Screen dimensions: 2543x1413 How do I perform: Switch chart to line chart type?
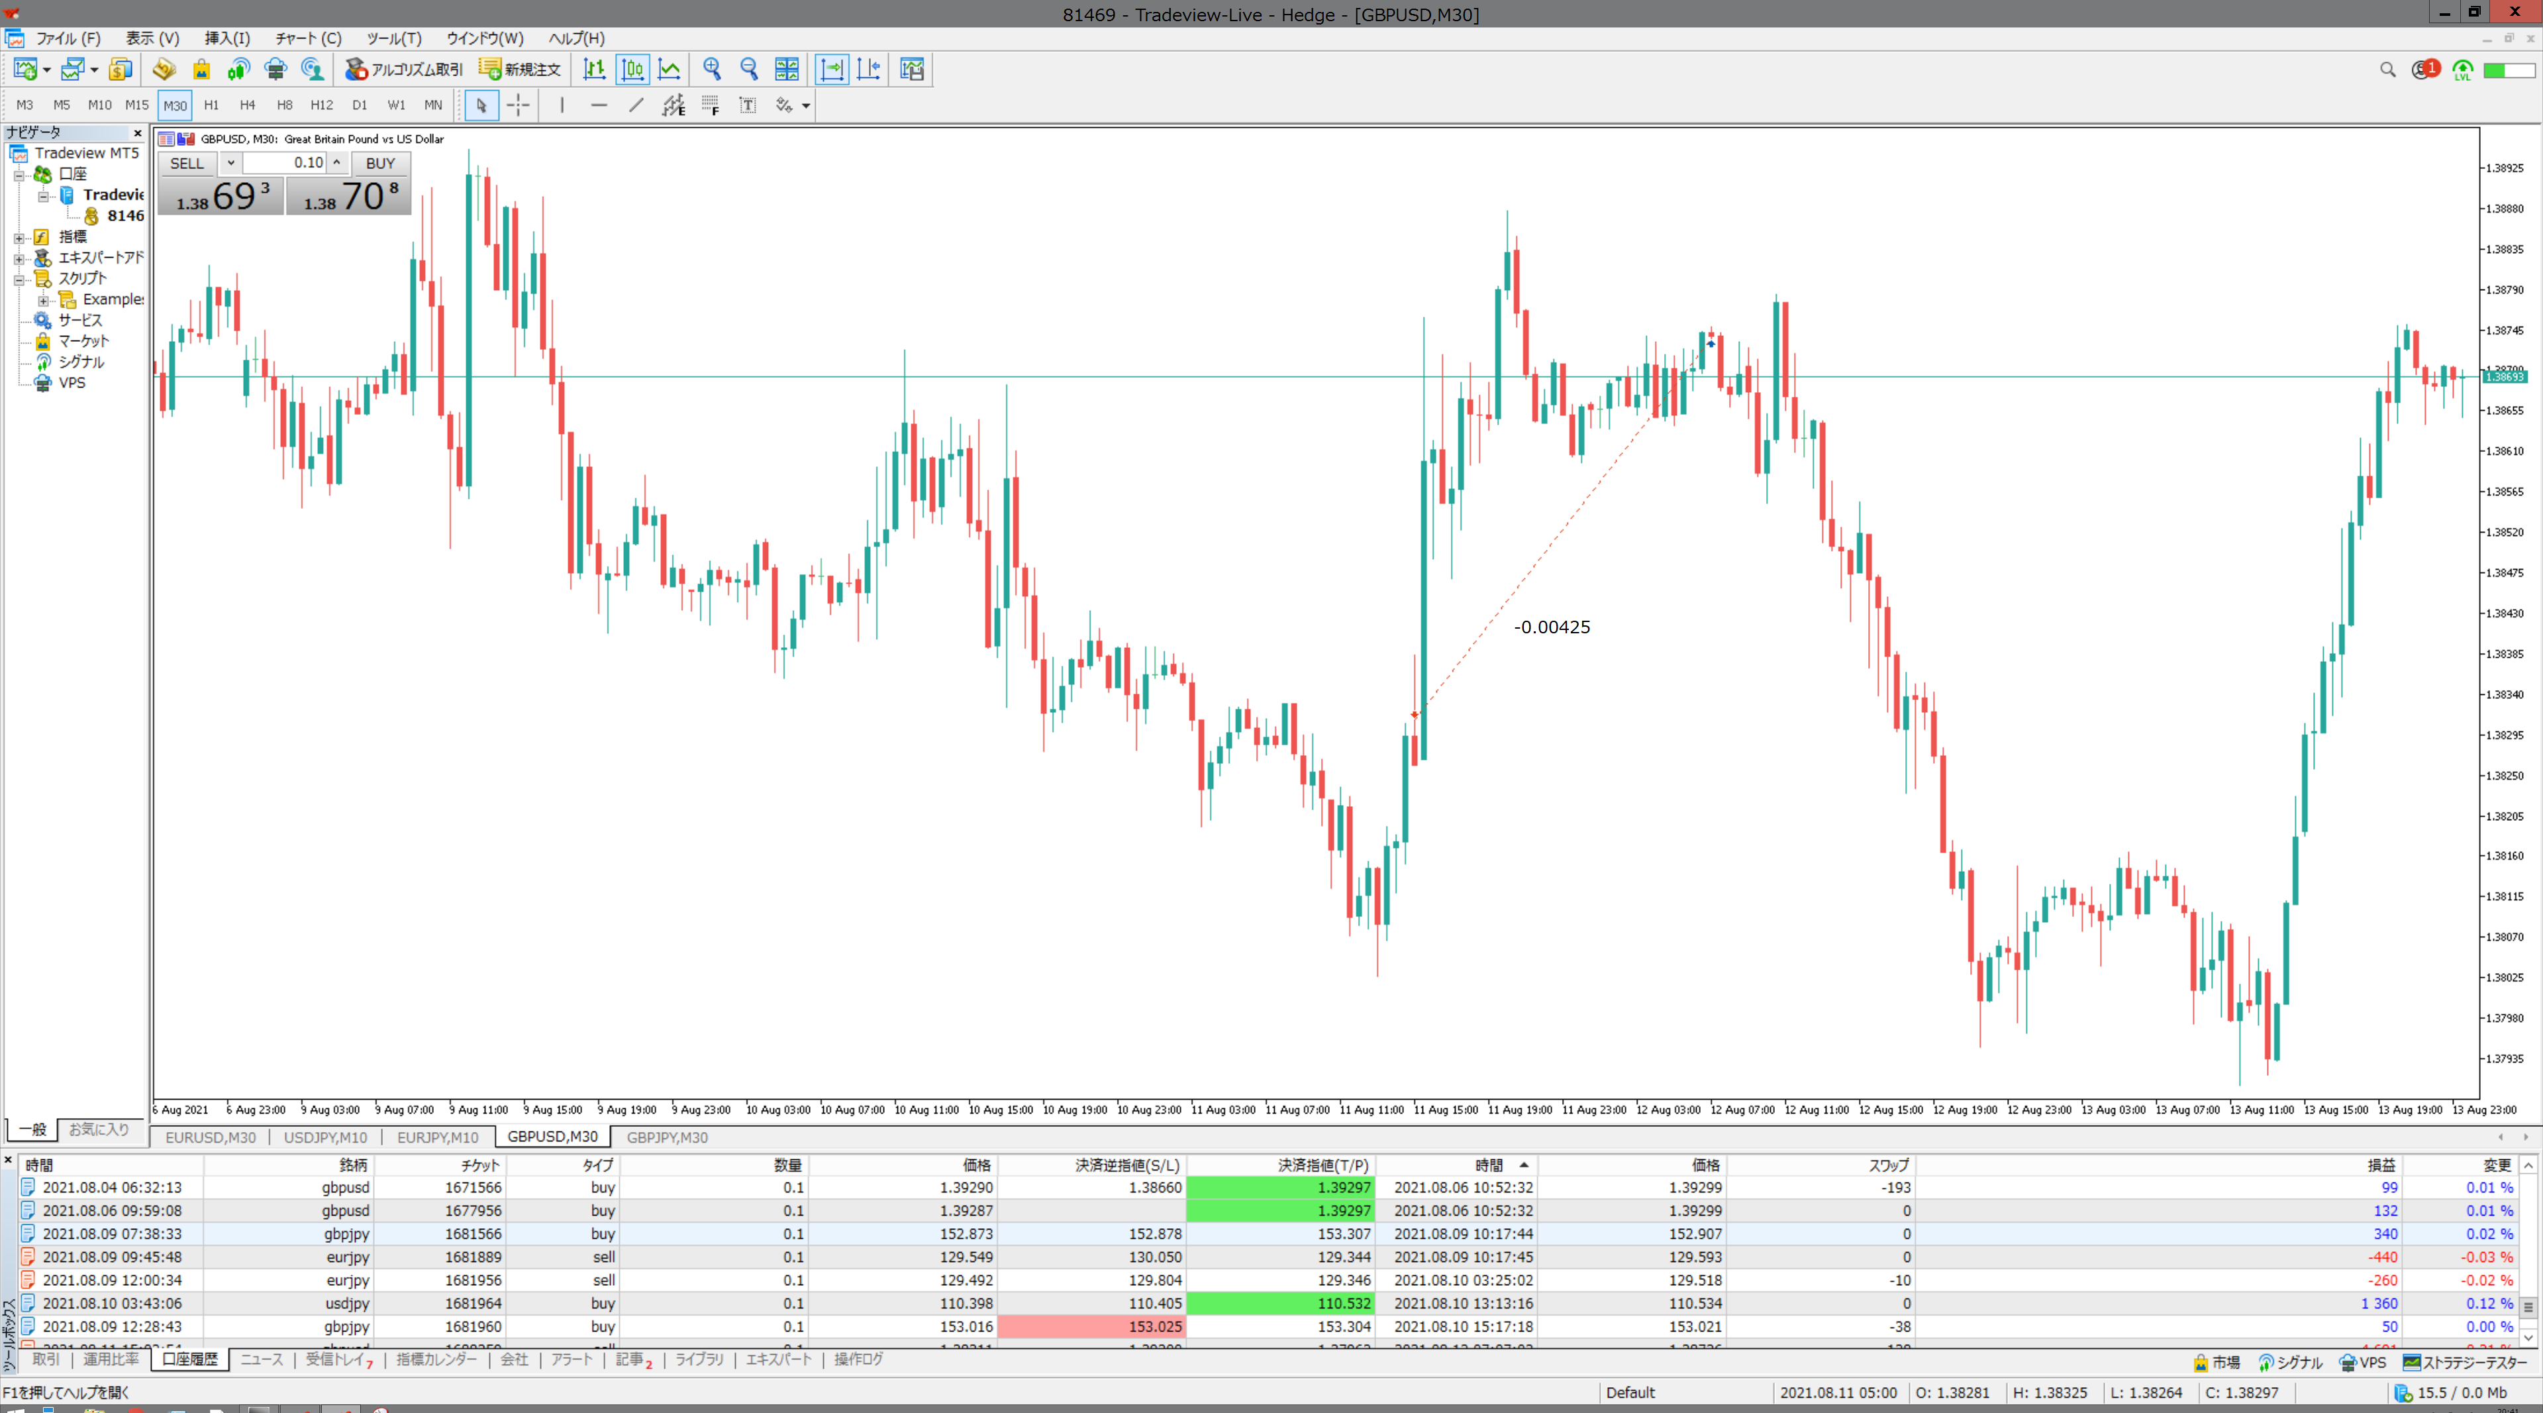click(x=670, y=69)
